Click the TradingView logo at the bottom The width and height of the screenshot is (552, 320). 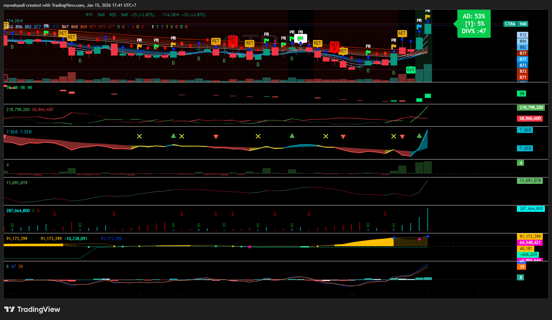click(x=32, y=309)
